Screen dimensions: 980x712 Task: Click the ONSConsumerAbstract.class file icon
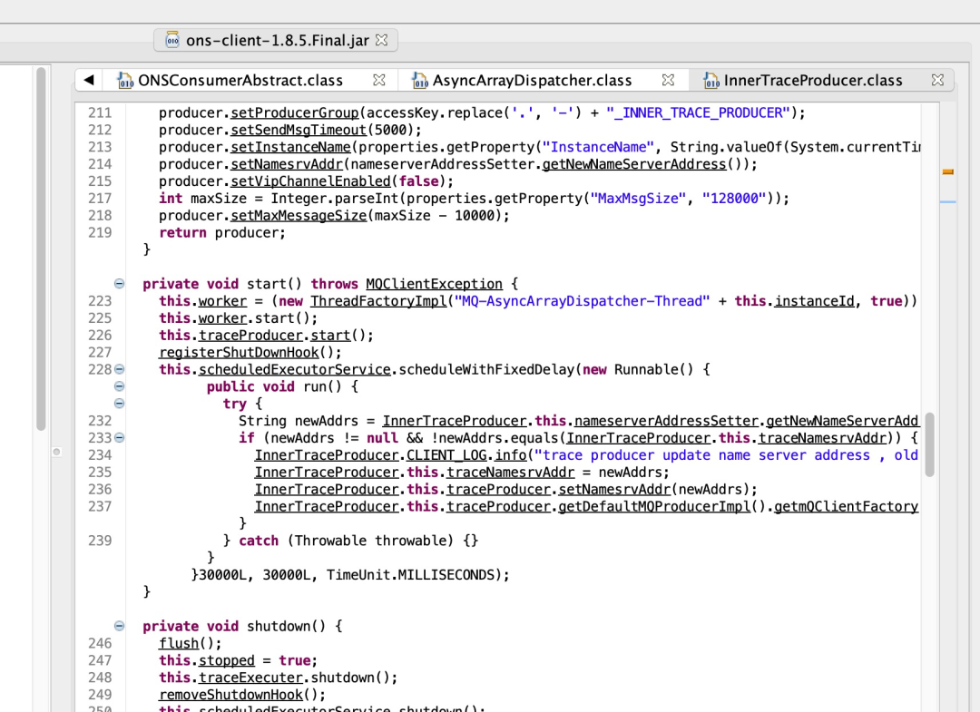125,80
